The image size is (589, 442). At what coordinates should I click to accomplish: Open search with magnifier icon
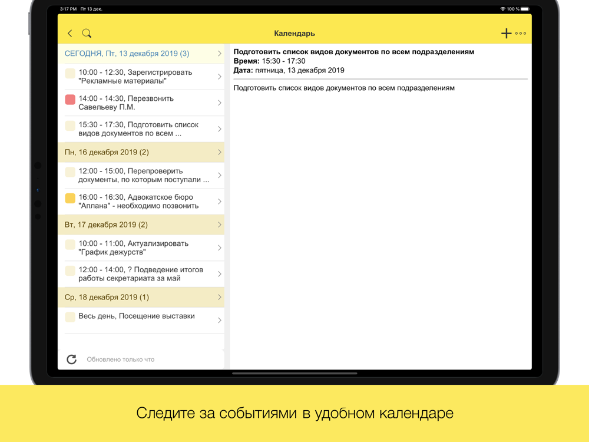87,34
